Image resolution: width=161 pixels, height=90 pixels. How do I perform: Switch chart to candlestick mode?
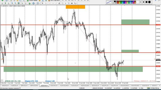(5, 3)
